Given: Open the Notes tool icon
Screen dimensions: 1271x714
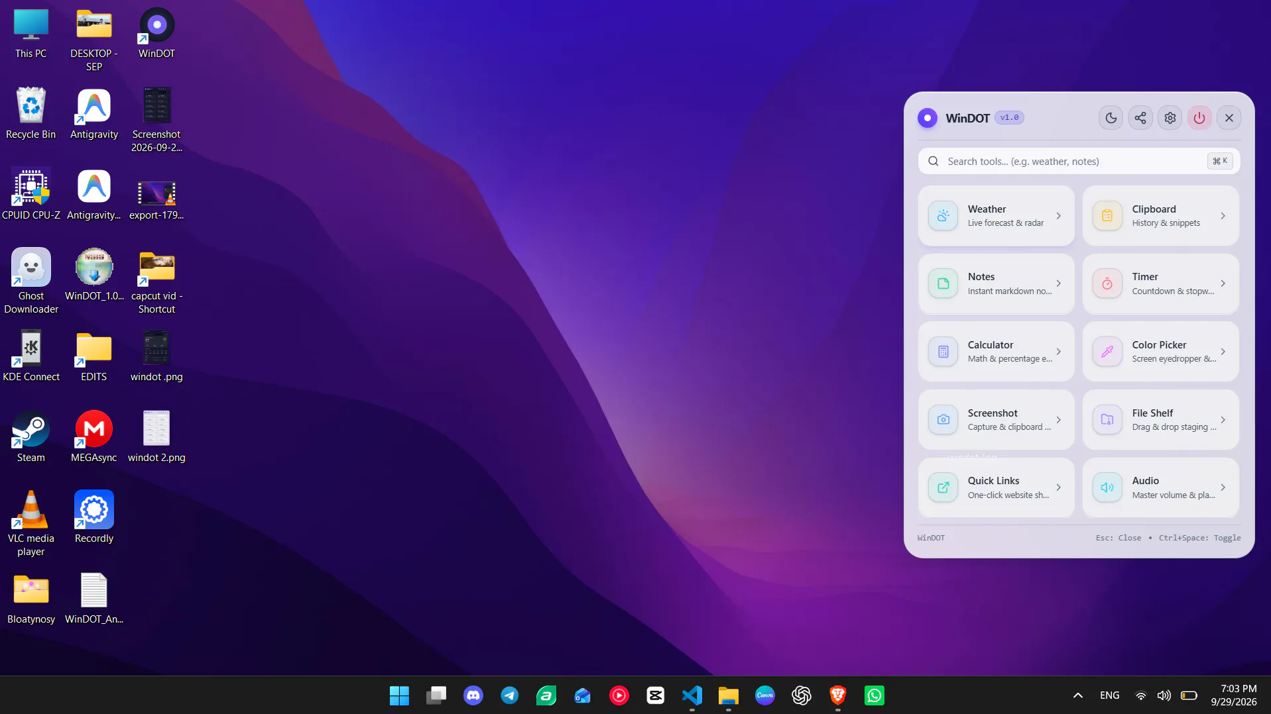Looking at the screenshot, I should pyautogui.click(x=943, y=283).
